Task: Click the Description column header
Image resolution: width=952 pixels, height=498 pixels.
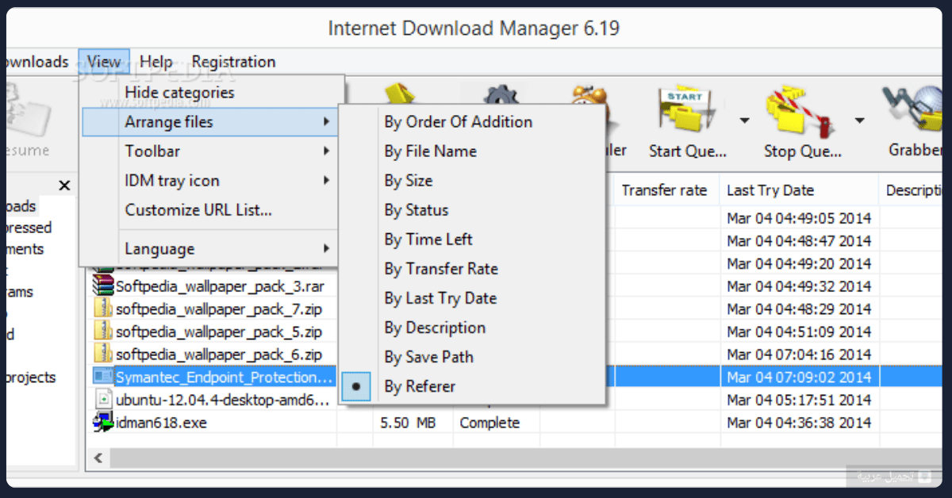Action: (x=915, y=190)
